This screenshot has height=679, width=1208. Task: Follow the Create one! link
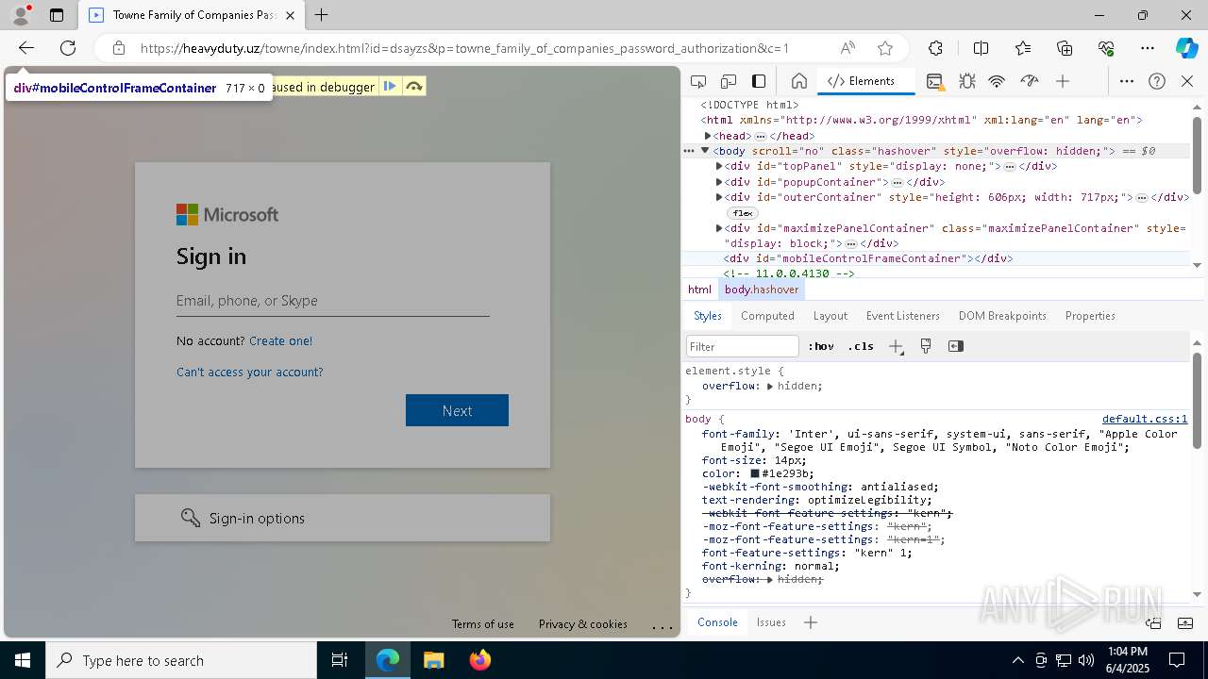point(280,341)
